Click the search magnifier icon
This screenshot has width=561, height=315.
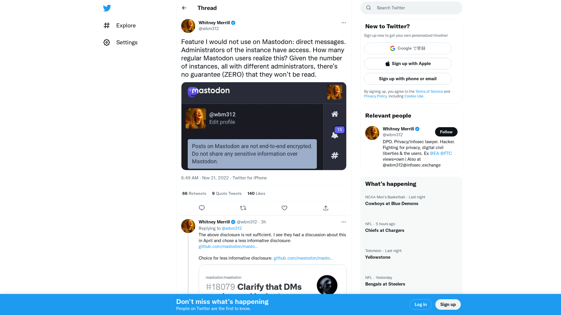368,8
